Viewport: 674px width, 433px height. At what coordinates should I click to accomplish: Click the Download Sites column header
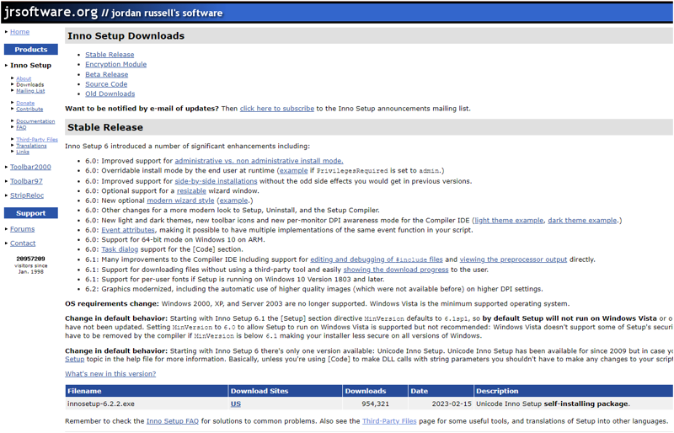tap(286, 391)
